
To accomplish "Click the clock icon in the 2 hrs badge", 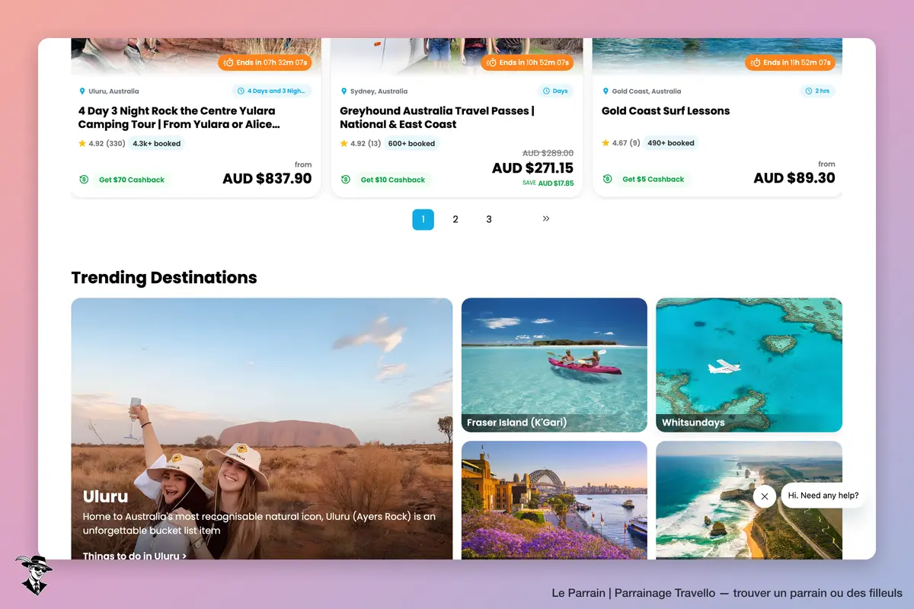I will click(808, 91).
